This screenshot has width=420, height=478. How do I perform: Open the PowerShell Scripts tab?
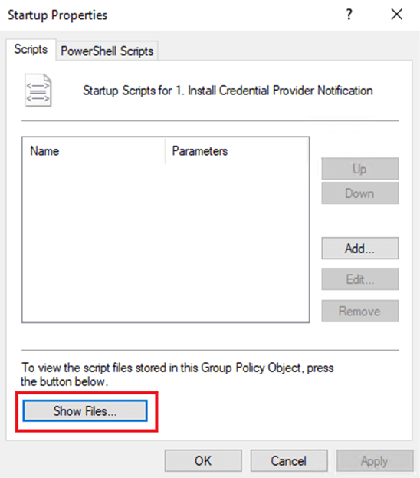(107, 51)
